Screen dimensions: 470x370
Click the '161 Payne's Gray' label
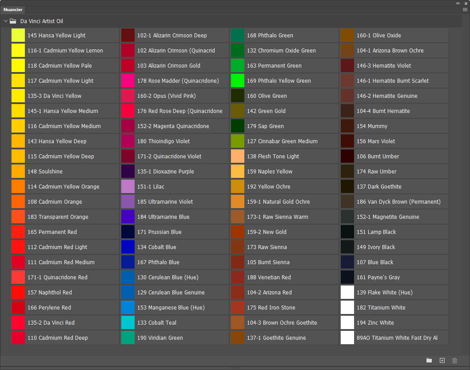(x=378, y=277)
